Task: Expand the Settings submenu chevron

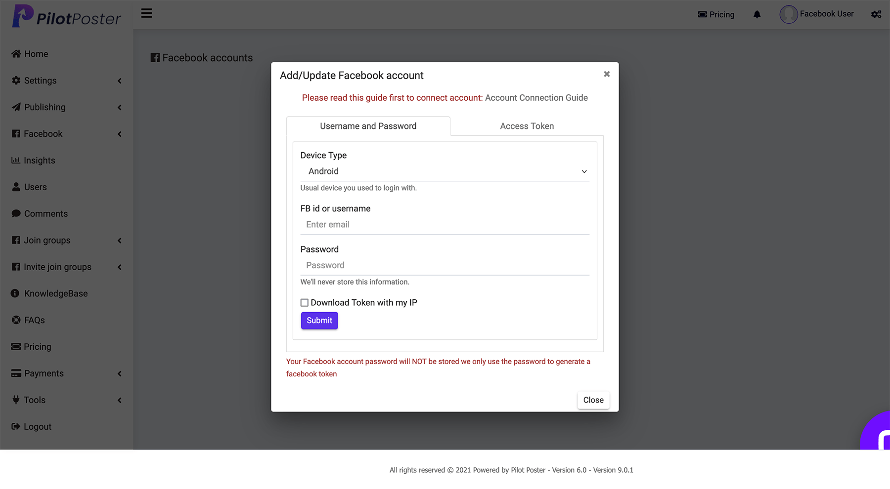Action: [120, 81]
